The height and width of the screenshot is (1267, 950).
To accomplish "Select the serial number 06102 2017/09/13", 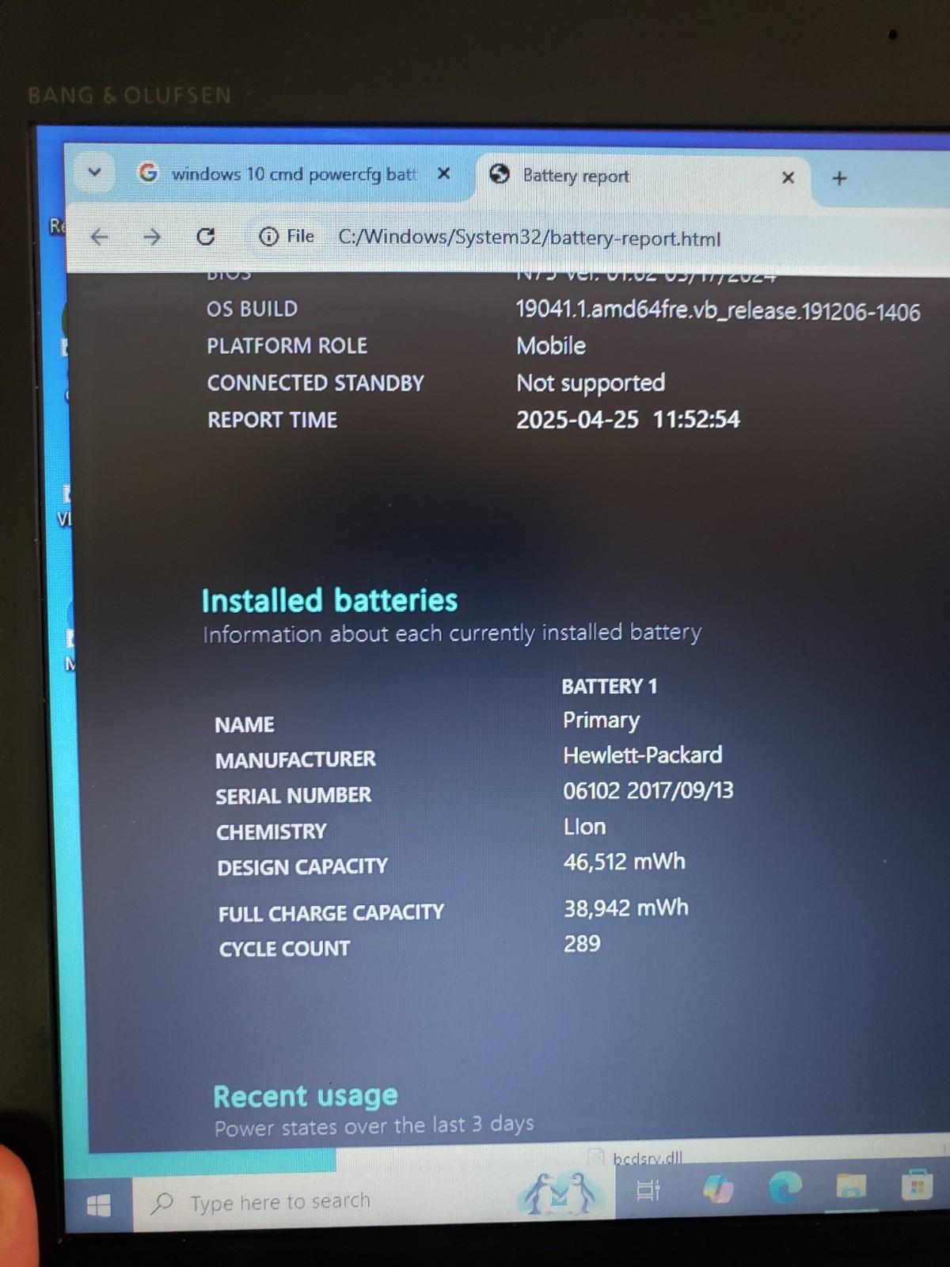I will pos(648,790).
